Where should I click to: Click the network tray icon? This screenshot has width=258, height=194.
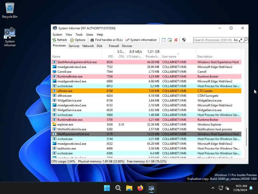point(221,188)
